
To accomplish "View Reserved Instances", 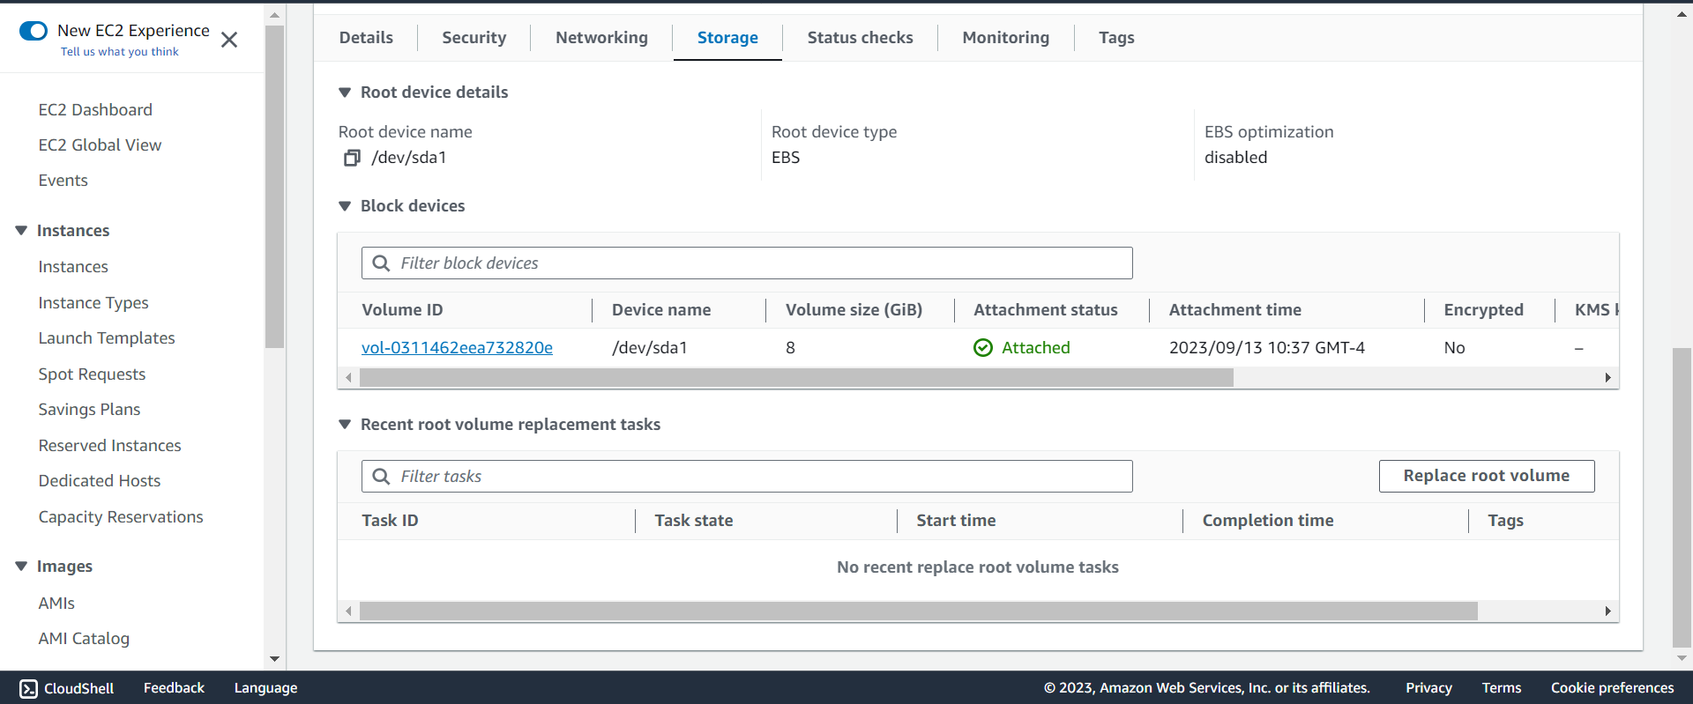I will [109, 446].
